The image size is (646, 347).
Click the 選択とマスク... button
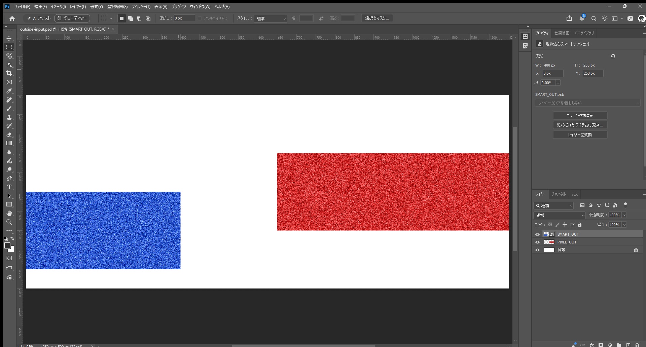(x=377, y=18)
